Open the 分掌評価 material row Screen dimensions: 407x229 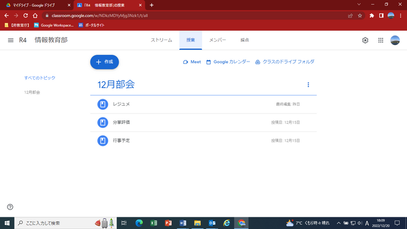[x=203, y=123]
